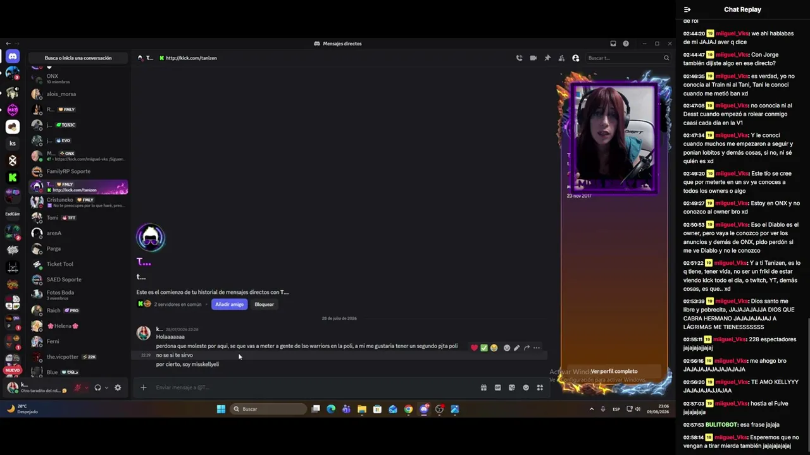810x455 pixels.
Task: Open the Cristuneko conversation
Action: click(78, 202)
